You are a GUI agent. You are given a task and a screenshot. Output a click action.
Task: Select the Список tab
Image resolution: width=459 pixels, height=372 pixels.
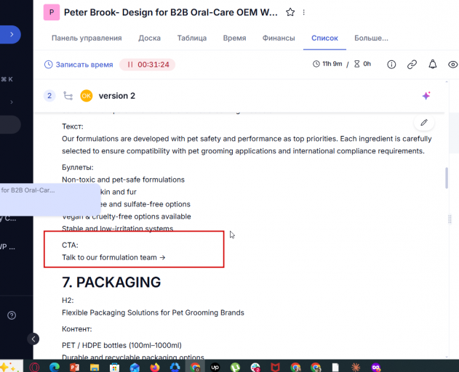tap(324, 38)
